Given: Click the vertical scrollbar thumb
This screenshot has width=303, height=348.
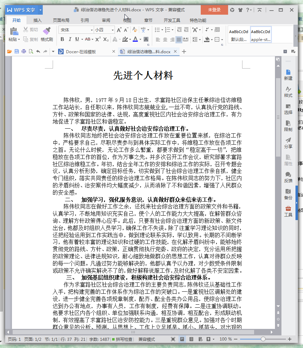Looking at the screenshot, I should pos(278,117).
